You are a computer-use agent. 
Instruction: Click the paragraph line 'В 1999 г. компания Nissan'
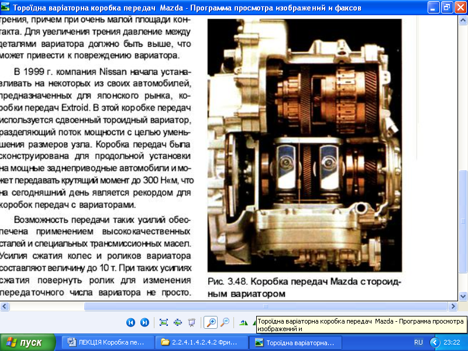pos(103,72)
